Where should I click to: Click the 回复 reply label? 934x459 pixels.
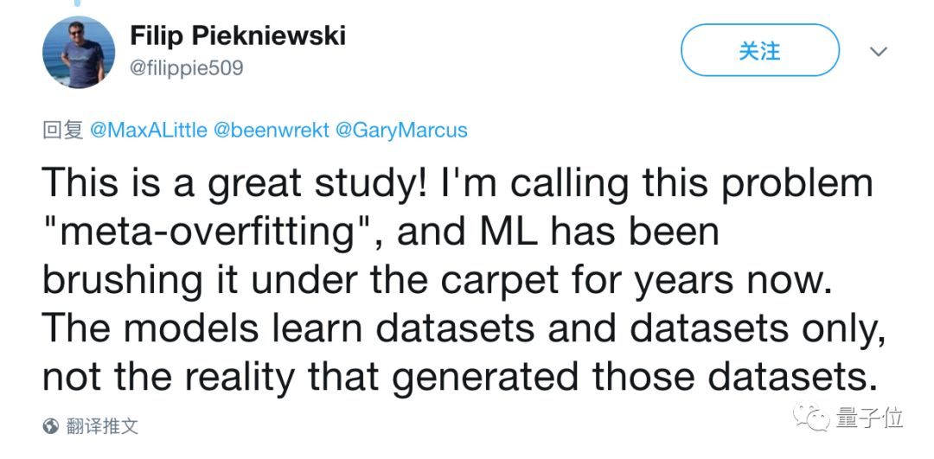[x=62, y=131]
